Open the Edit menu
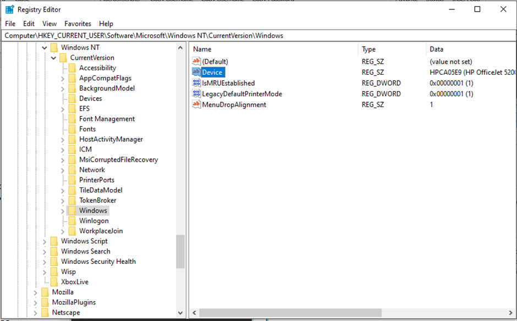 (x=29, y=24)
